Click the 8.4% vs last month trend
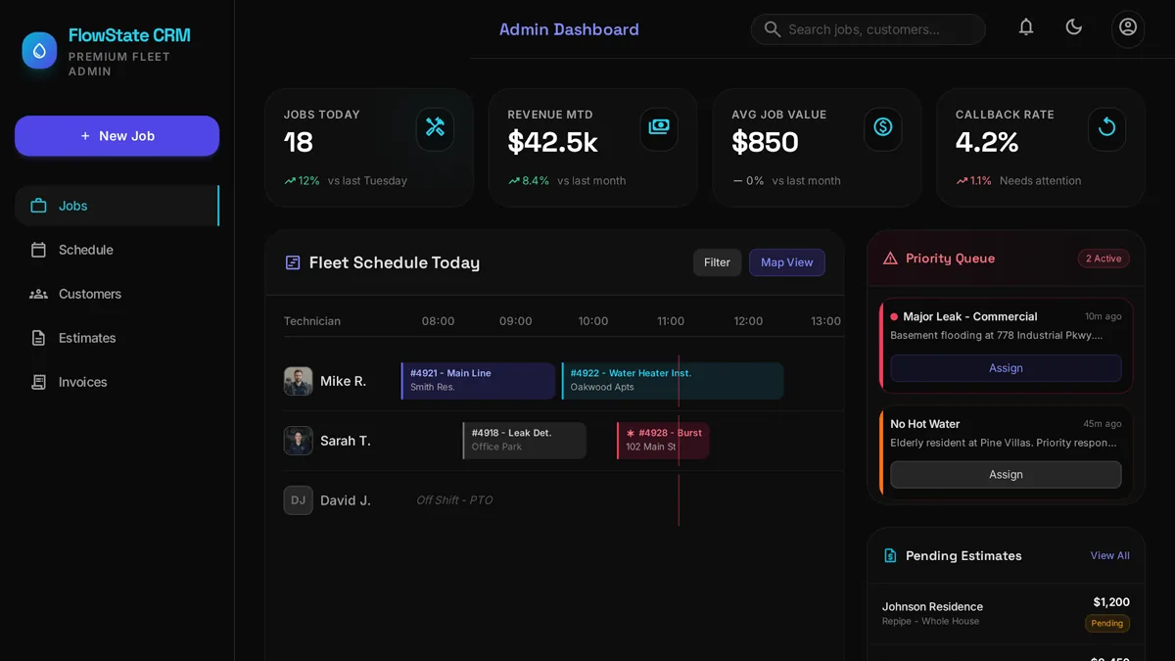This screenshot has height=661, width=1175. click(x=567, y=181)
